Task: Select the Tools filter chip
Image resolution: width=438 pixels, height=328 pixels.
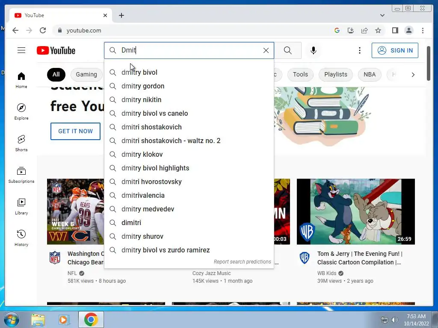Action: (x=300, y=74)
